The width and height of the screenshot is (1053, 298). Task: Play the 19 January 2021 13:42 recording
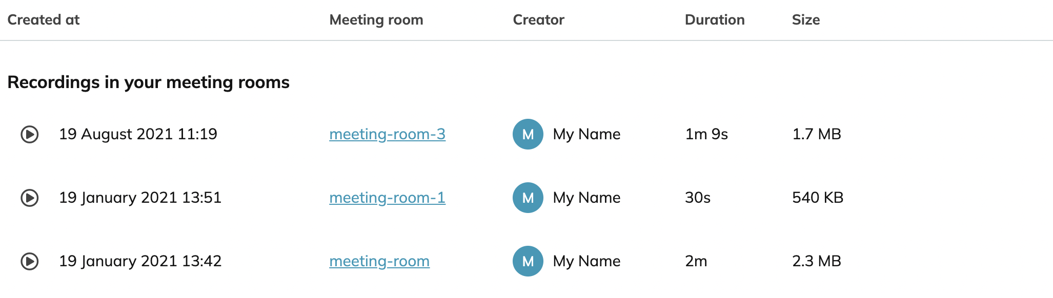[x=30, y=261]
